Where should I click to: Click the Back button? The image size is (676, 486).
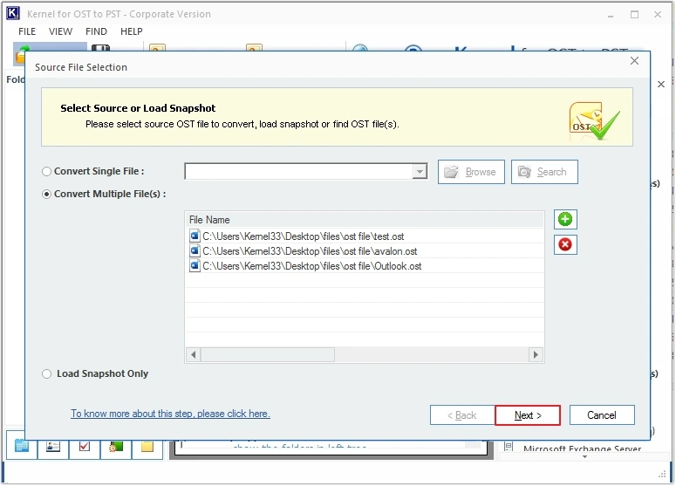[462, 415]
